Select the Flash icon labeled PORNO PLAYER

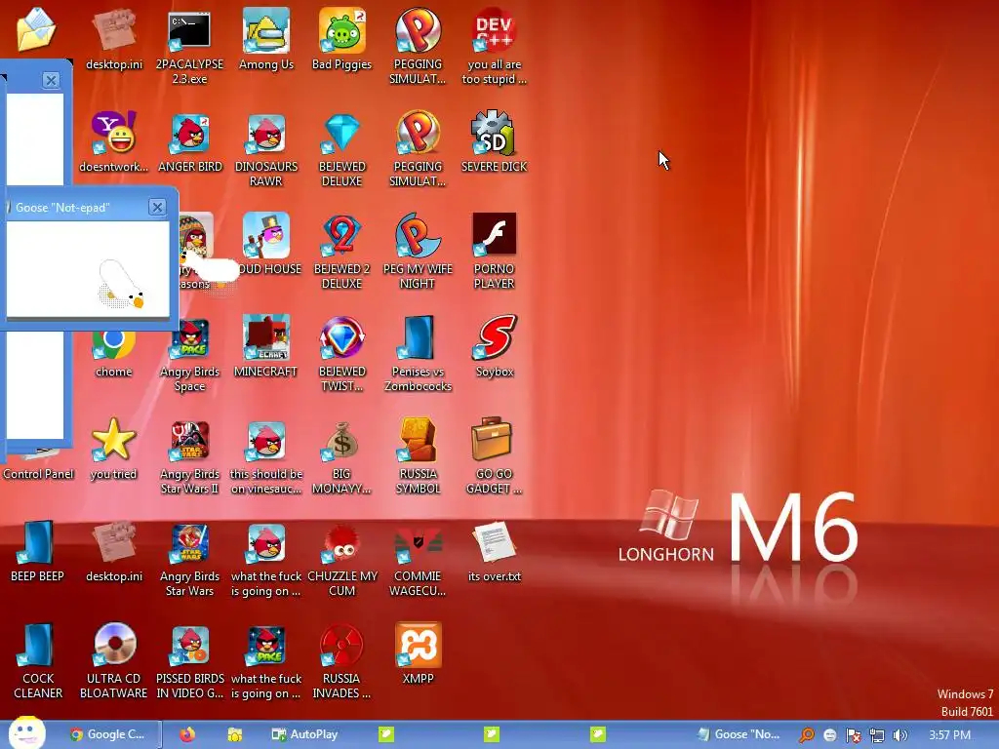pyautogui.click(x=494, y=235)
